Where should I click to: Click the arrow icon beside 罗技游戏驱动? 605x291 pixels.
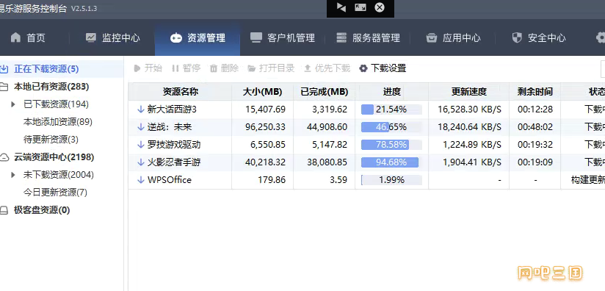141,145
